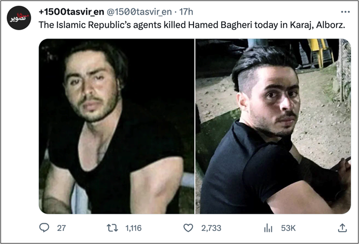Click the yellow chair in the right photo
The height and width of the screenshot is (244, 359).
coord(319,52)
